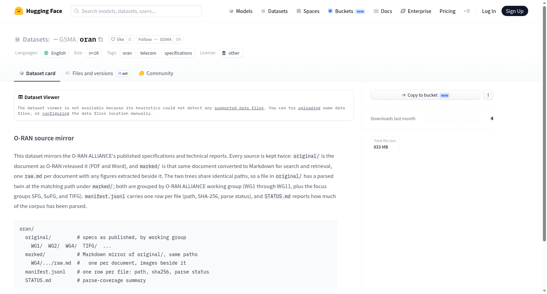Open the supported data files link
The width and height of the screenshot is (547, 294).
point(239,108)
